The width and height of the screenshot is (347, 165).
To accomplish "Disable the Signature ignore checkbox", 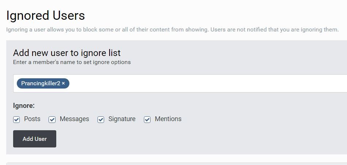I will click(101, 119).
